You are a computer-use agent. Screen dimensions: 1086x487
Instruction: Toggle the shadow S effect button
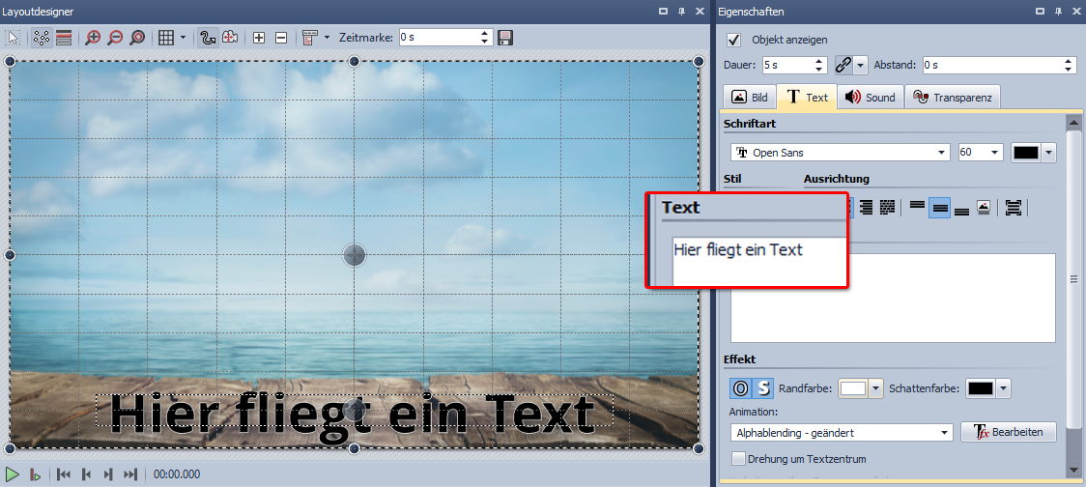click(x=763, y=388)
